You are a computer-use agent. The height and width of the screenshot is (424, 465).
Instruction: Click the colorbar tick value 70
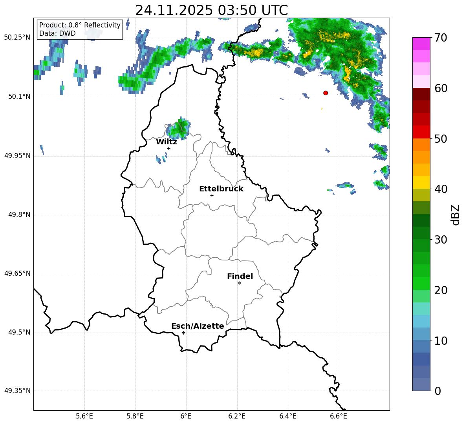441,38
